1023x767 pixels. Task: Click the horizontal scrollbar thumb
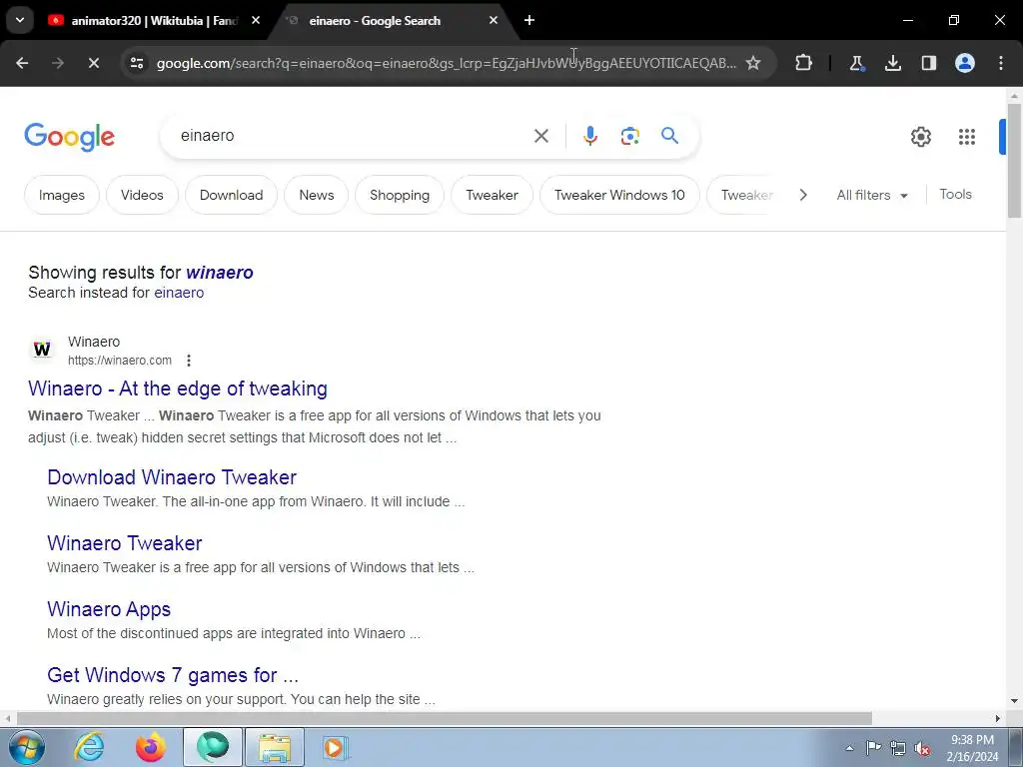445,718
